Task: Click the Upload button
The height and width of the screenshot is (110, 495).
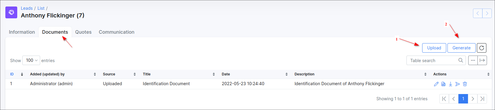Action: tap(434, 48)
